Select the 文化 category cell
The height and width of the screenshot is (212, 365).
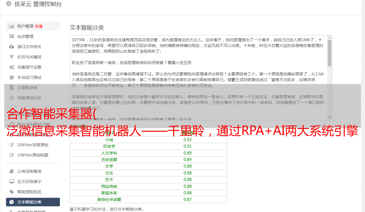tap(109, 173)
